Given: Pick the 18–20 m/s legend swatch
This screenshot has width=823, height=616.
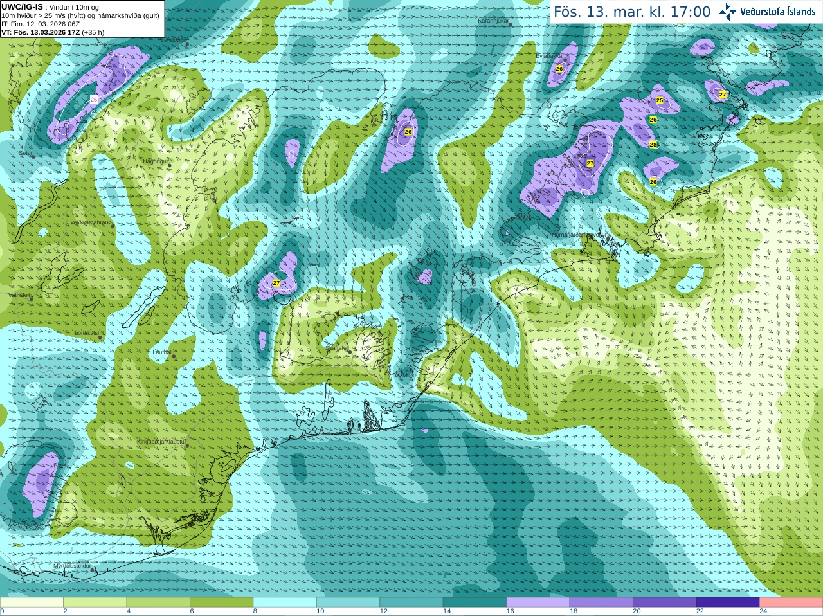Looking at the screenshot, I should point(601,602).
